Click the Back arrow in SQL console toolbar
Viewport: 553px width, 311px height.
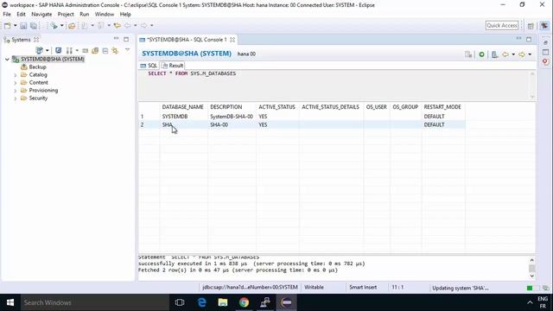point(505,54)
